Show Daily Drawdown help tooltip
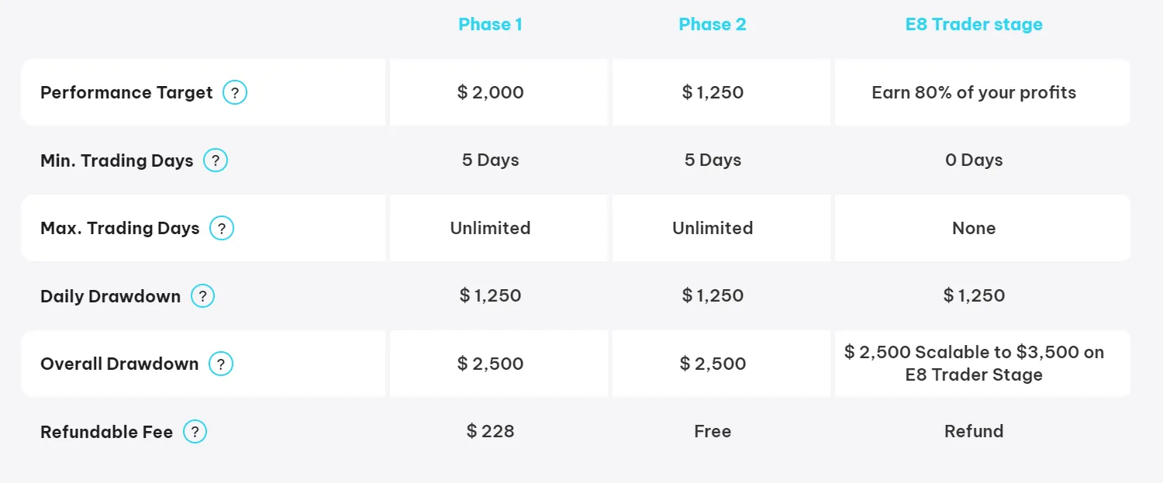Image resolution: width=1163 pixels, height=483 pixels. pyautogui.click(x=203, y=296)
